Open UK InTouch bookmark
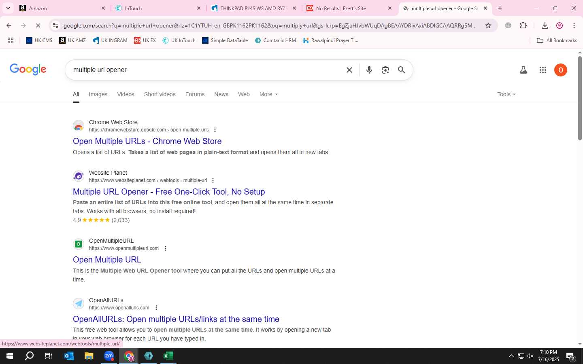Image resolution: width=583 pixels, height=364 pixels. coord(179,40)
